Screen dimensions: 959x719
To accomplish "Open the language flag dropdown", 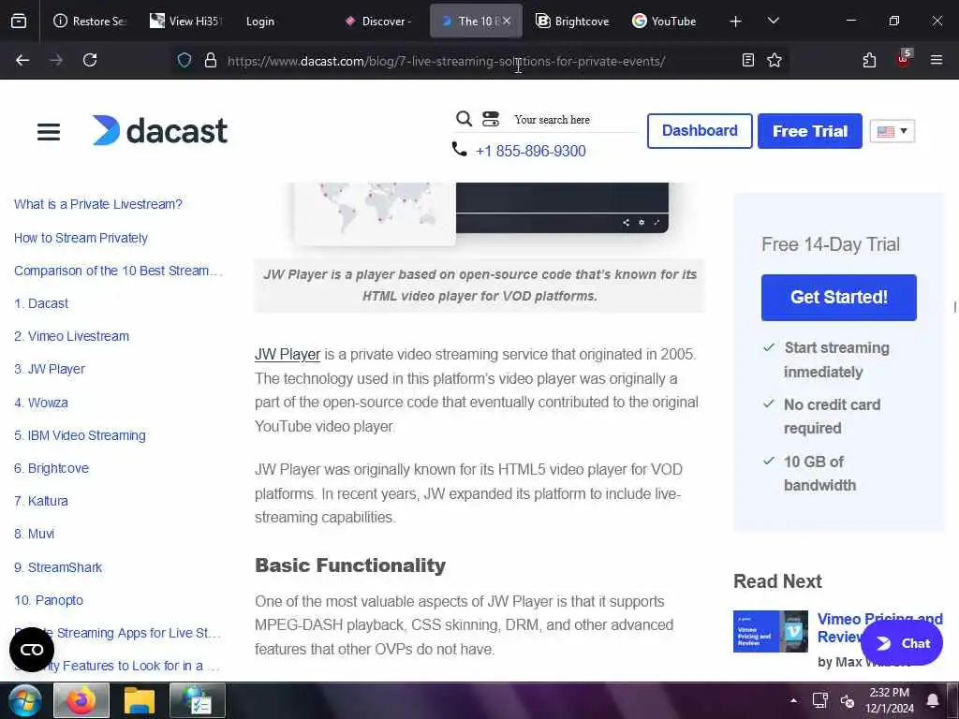I will tap(893, 131).
